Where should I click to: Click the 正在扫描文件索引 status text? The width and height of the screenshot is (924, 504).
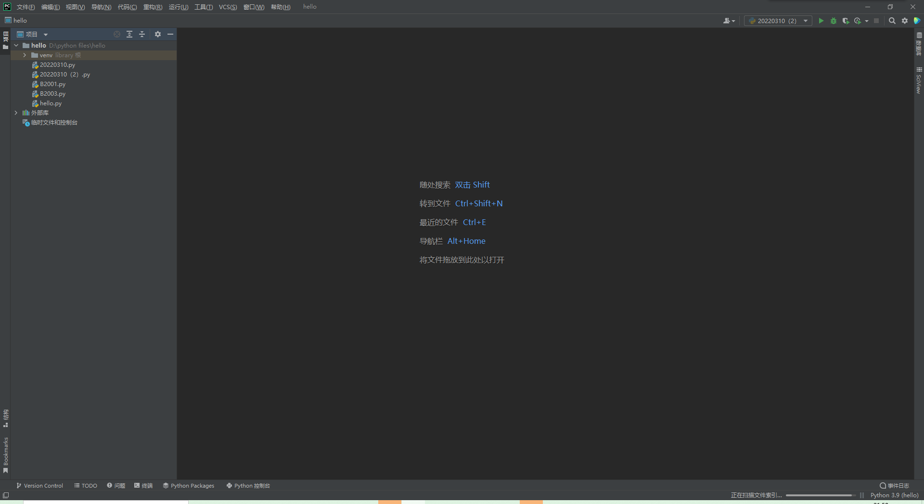click(756, 495)
